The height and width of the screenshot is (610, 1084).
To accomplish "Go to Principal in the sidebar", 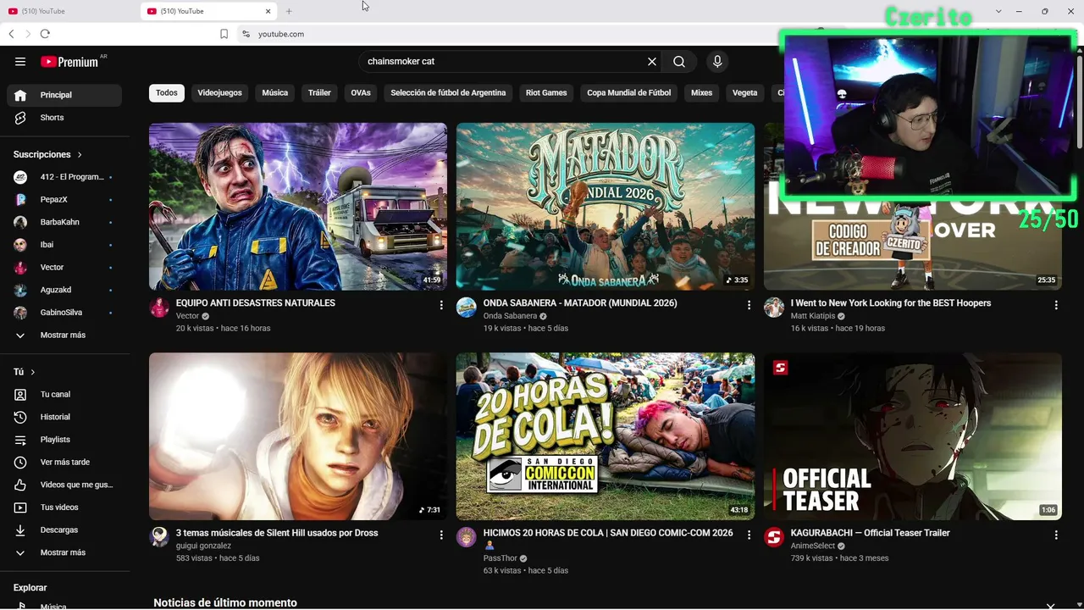I will coord(64,95).
